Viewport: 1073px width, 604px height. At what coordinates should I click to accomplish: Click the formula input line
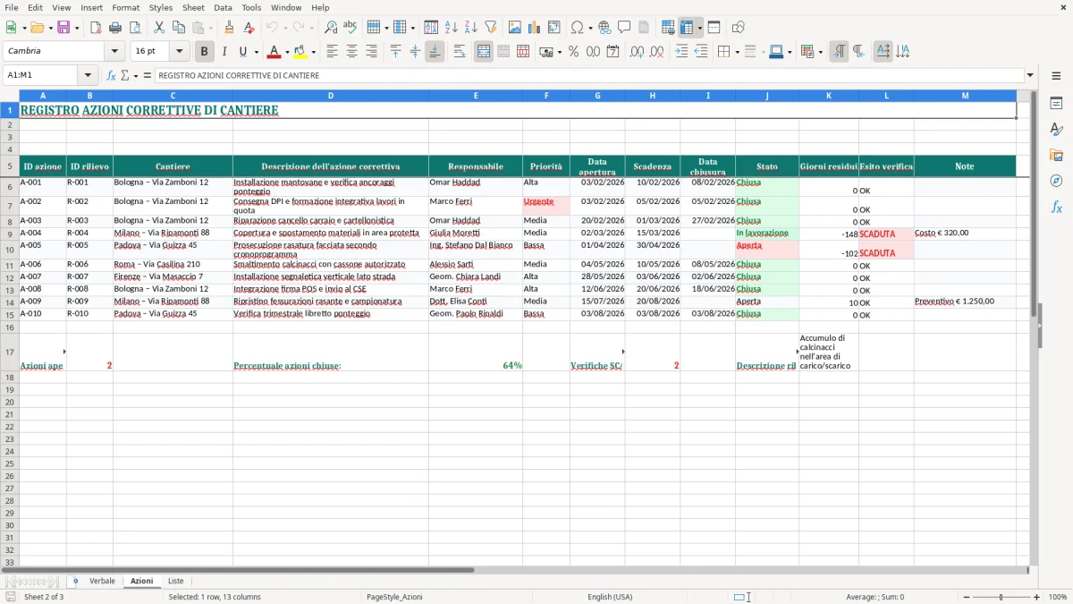588,75
